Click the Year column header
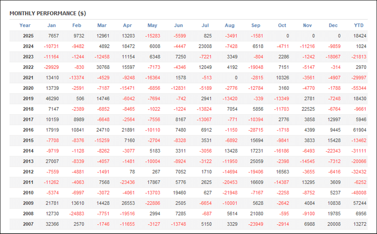Viewport: 377px width, 234px height. pos(25,25)
